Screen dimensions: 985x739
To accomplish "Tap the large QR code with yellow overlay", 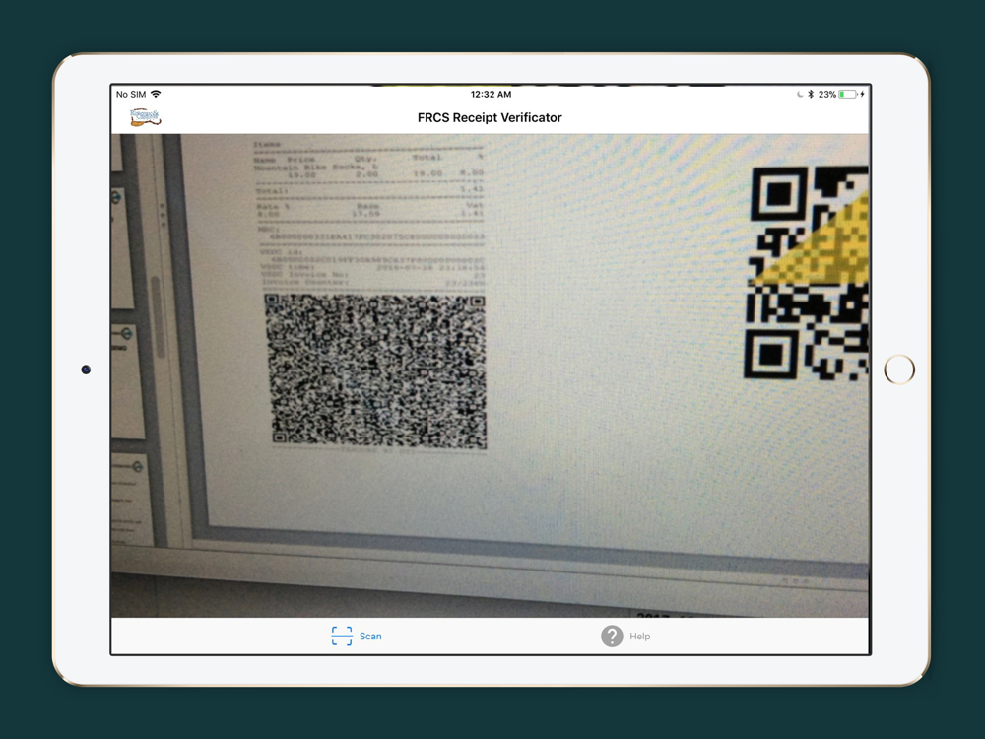I will 808,273.
